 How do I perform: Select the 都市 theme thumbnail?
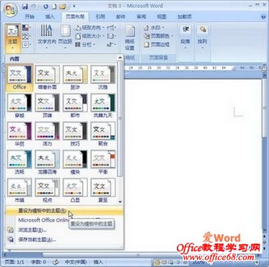pyautogui.click(x=75, y=105)
